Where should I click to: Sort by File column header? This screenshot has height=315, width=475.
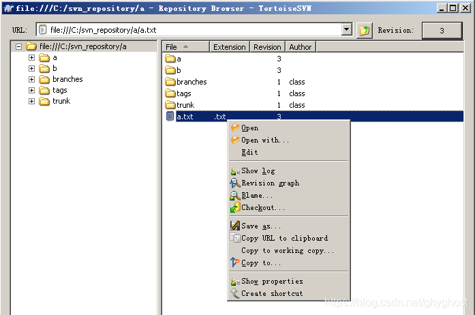[x=185, y=47]
